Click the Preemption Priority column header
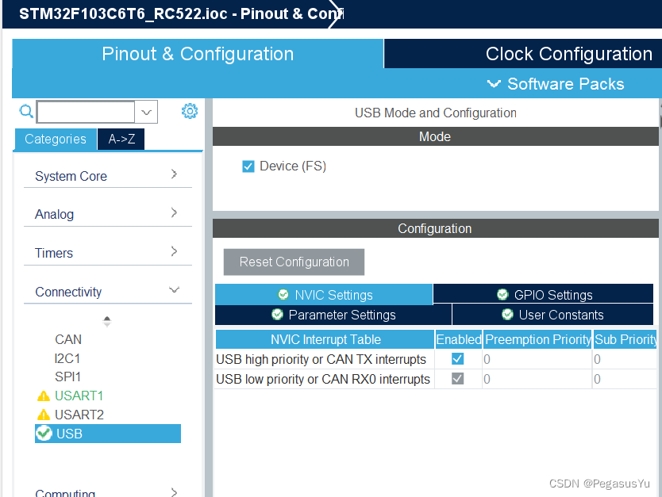 coord(537,339)
